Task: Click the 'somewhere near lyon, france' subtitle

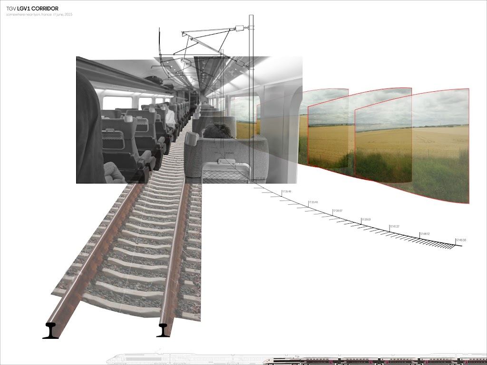Action: point(39,15)
